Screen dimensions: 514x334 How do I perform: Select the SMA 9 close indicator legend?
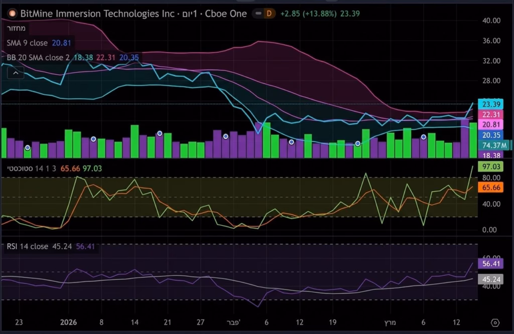(x=27, y=43)
